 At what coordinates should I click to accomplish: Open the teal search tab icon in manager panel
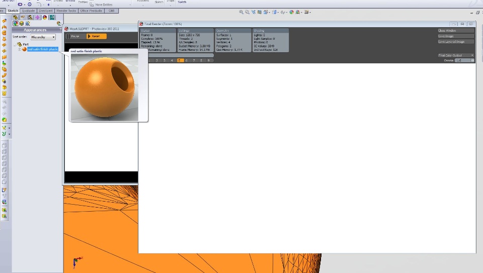pos(52,18)
